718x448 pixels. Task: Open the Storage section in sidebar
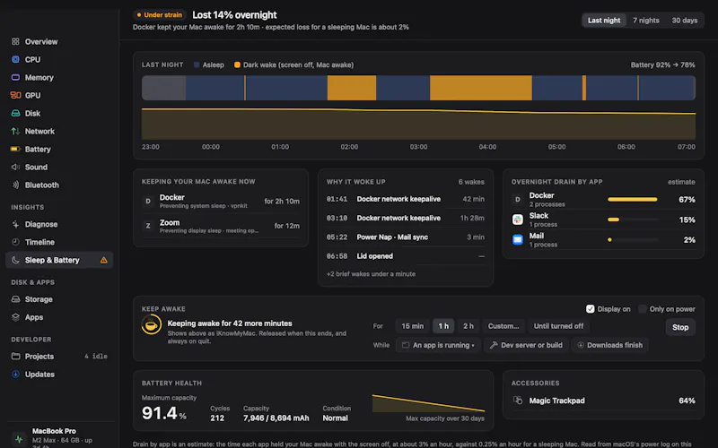(x=59, y=299)
